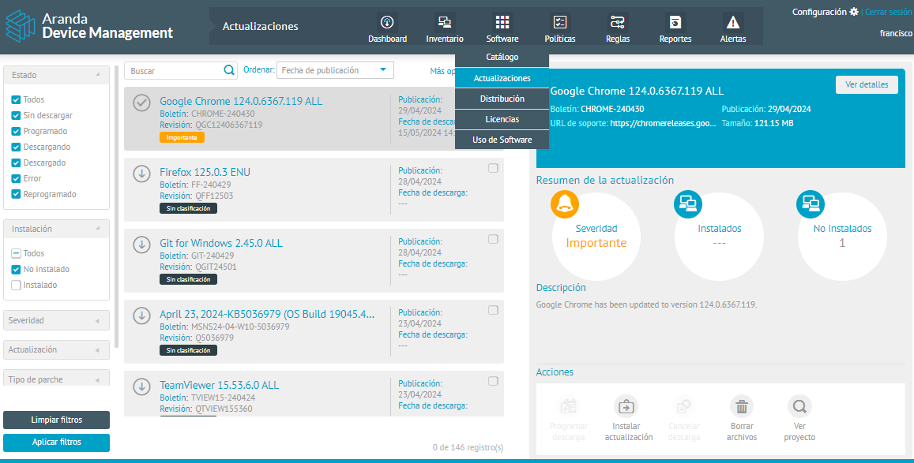
Task: Open the Reglas rules icon
Action: point(617,22)
